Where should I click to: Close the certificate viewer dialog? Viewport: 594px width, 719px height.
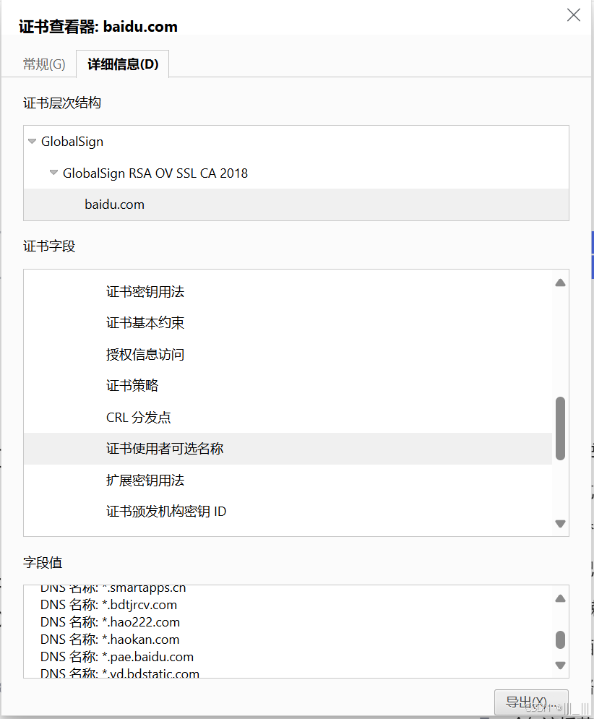[573, 14]
